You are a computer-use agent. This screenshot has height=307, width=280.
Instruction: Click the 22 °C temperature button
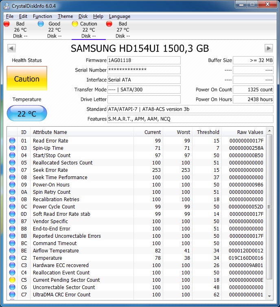[x=27, y=113]
